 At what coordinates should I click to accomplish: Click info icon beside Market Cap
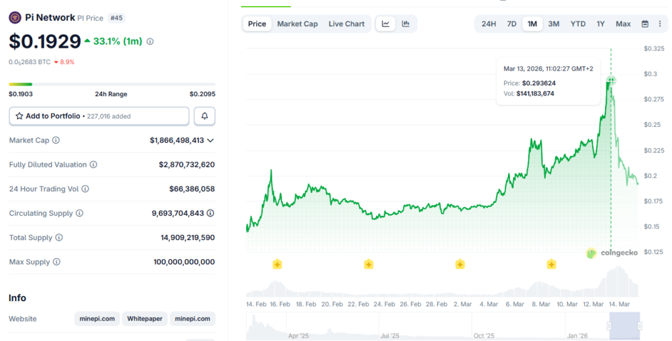tap(56, 141)
